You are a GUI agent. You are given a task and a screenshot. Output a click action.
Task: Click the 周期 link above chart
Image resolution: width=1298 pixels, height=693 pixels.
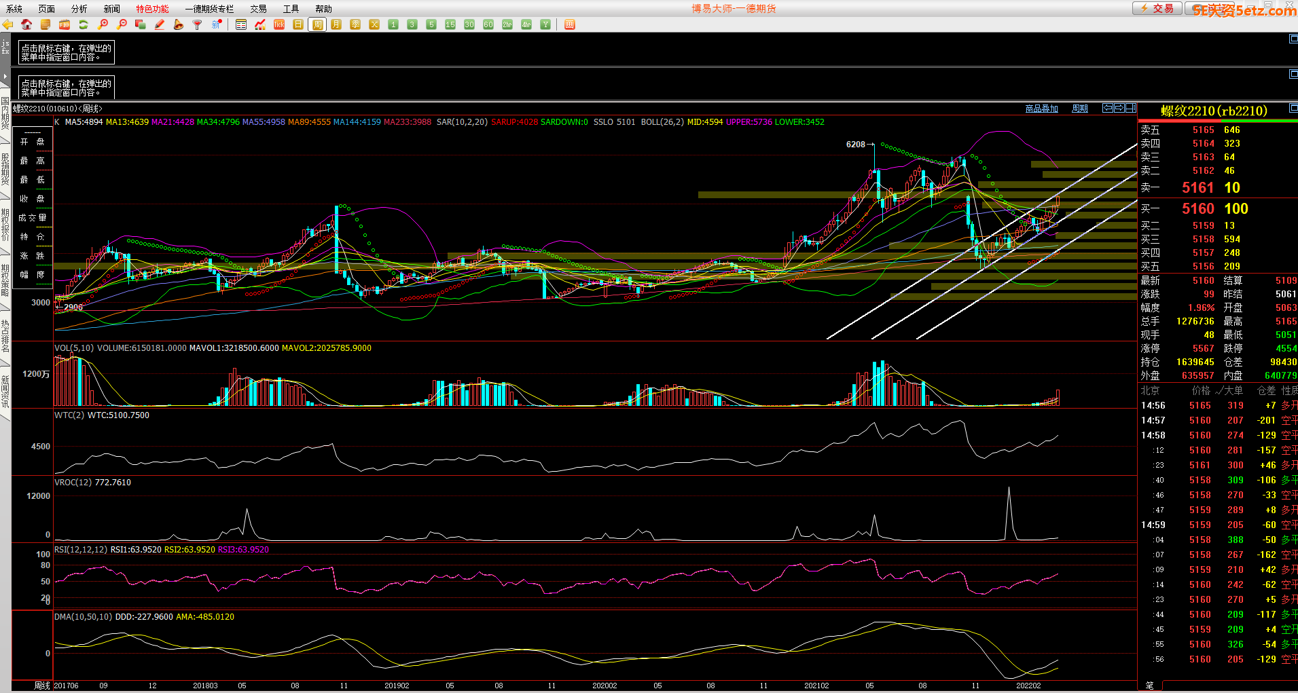tap(1080, 109)
